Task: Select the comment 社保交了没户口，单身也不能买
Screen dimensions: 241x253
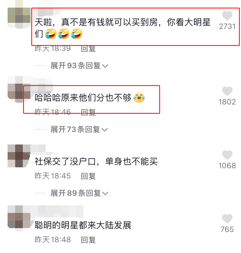Action: coord(96,161)
